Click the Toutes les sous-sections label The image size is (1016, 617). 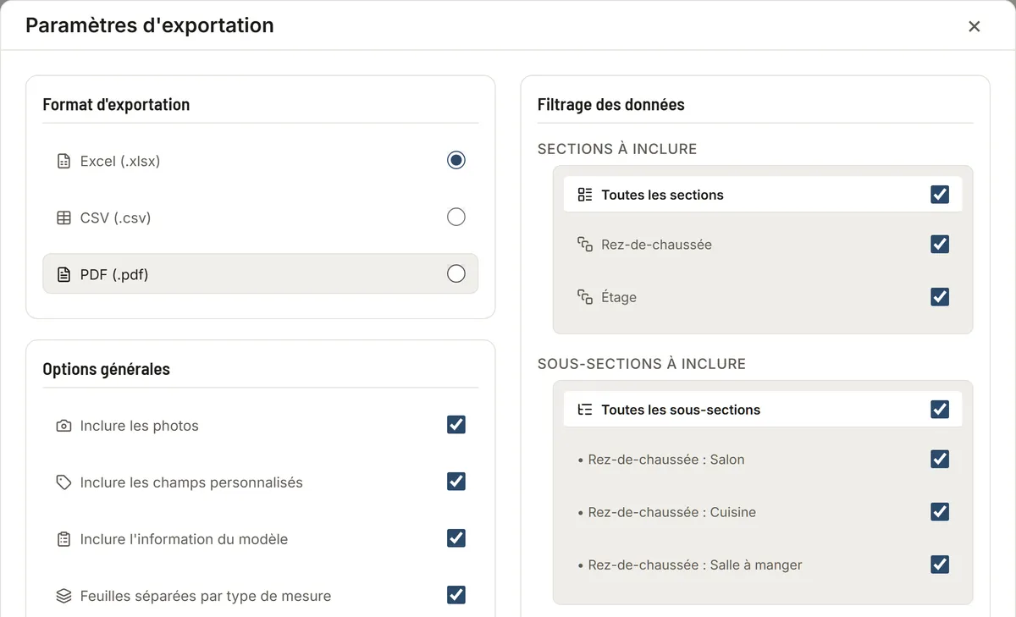click(681, 410)
